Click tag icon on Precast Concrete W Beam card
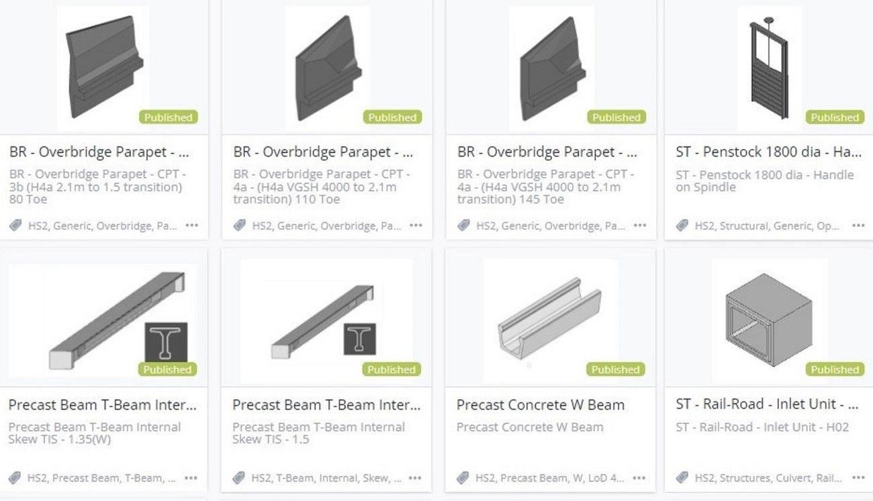The width and height of the screenshot is (873, 501). tap(463, 478)
